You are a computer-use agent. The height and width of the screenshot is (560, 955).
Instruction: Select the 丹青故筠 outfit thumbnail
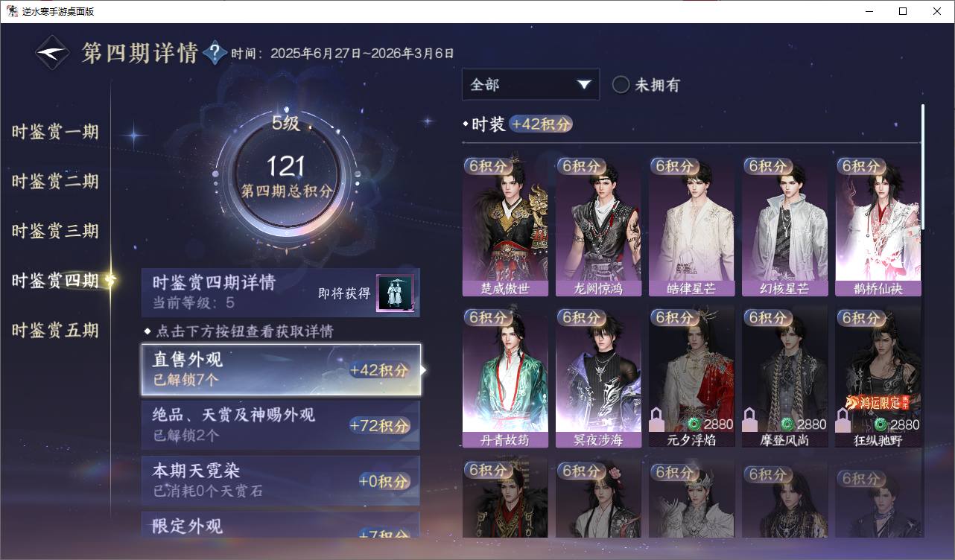pyautogui.click(x=505, y=377)
